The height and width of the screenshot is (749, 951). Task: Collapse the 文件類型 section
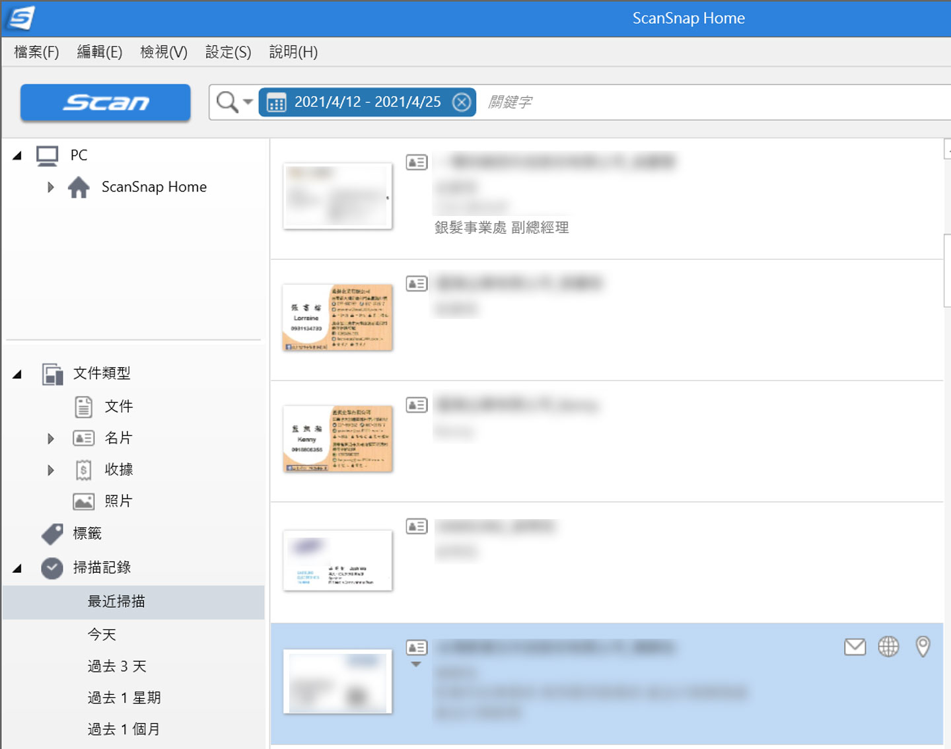18,373
